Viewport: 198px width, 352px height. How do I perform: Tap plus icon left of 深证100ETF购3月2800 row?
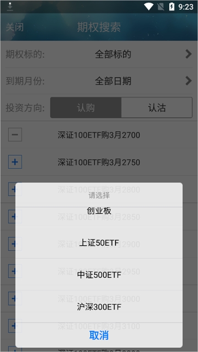tap(11, 189)
